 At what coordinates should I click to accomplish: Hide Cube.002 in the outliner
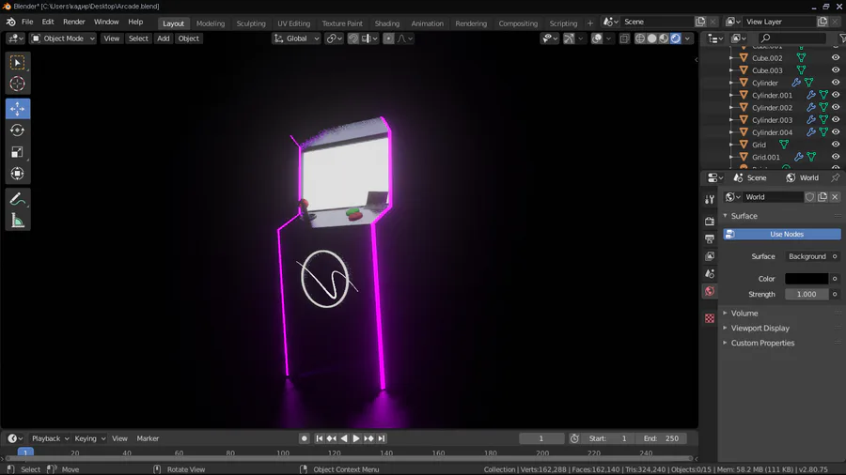tap(836, 57)
